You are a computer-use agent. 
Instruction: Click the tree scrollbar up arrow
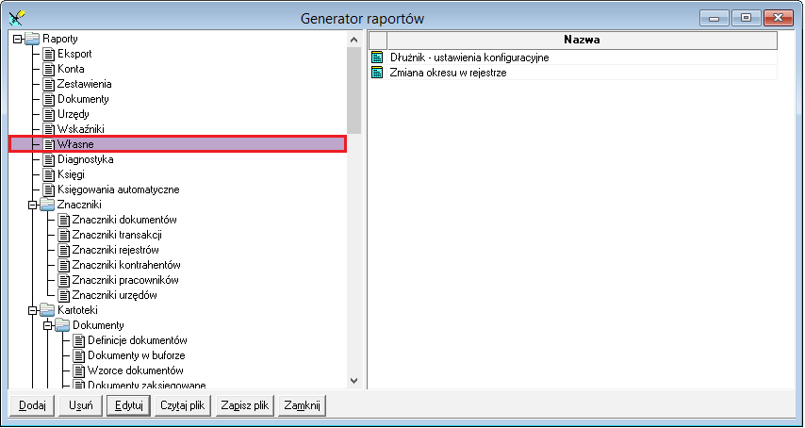pyautogui.click(x=353, y=40)
